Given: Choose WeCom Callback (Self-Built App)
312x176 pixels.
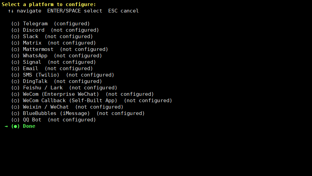Looking at the screenshot, I should 70,100.
